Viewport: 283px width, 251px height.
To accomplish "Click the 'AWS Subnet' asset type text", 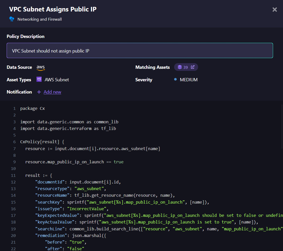I will click(57, 80).
